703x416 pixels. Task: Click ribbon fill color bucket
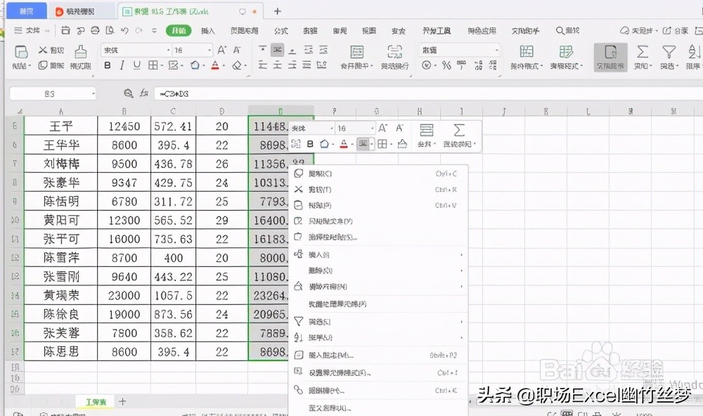(195, 65)
